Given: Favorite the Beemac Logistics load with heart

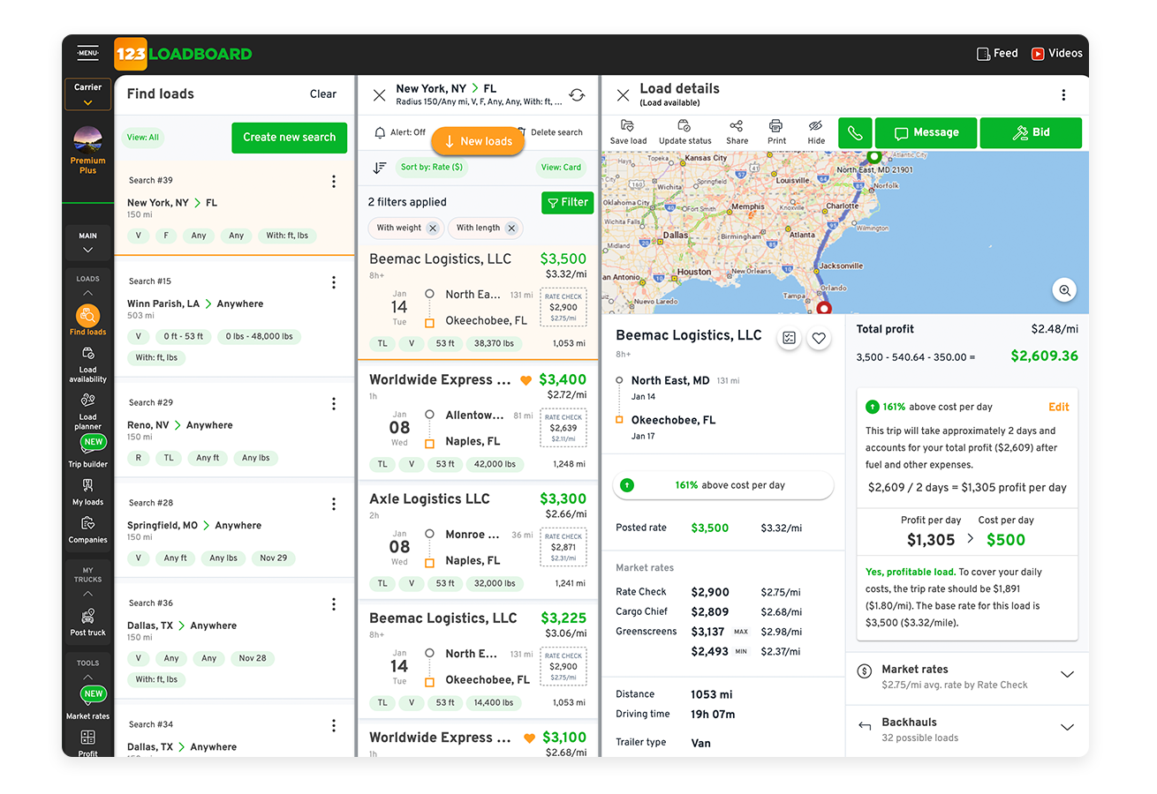Looking at the screenshot, I should pos(819,338).
